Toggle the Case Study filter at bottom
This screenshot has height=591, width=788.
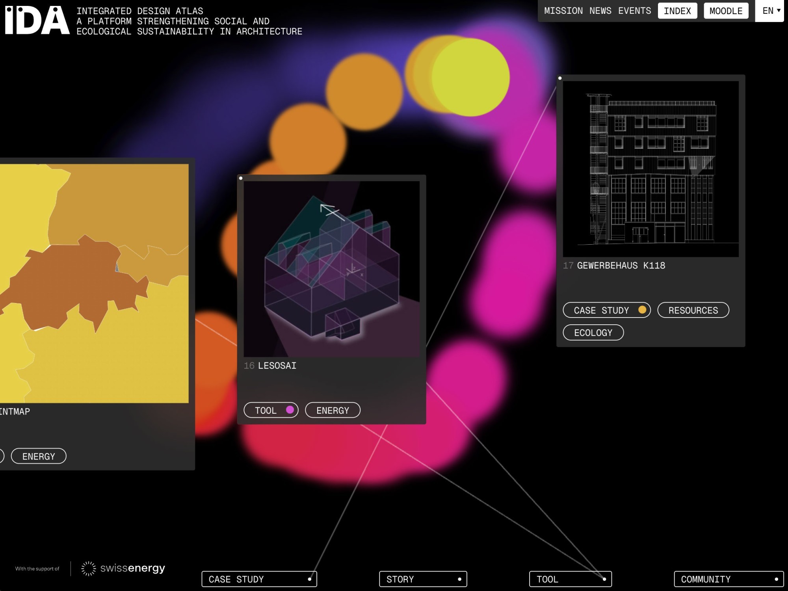(x=259, y=579)
